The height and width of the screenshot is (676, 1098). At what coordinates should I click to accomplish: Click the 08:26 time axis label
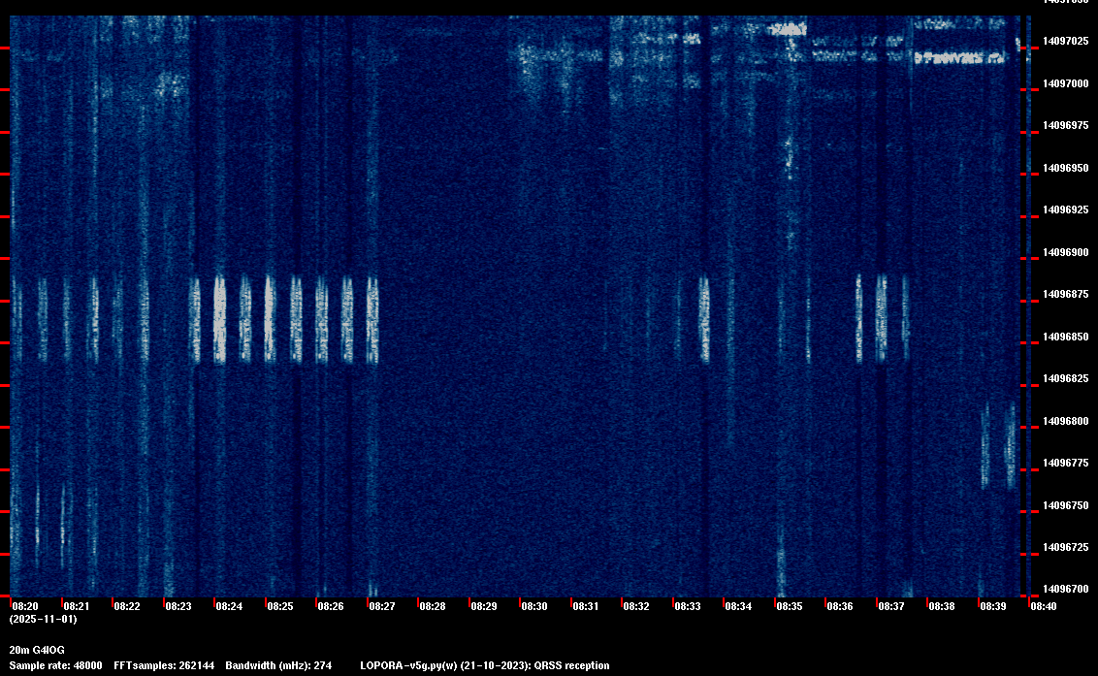(331, 606)
